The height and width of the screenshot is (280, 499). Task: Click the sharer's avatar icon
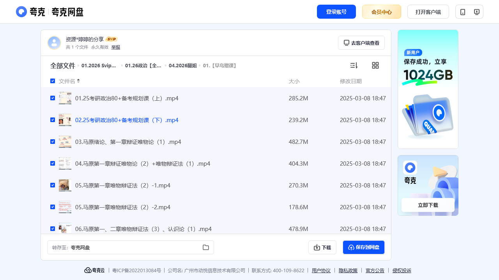(54, 43)
